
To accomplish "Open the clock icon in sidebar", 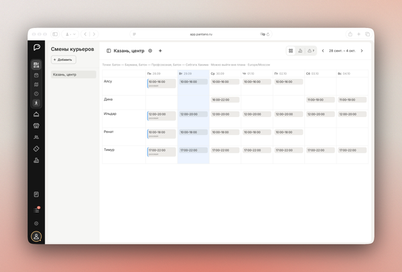I will point(36,94).
